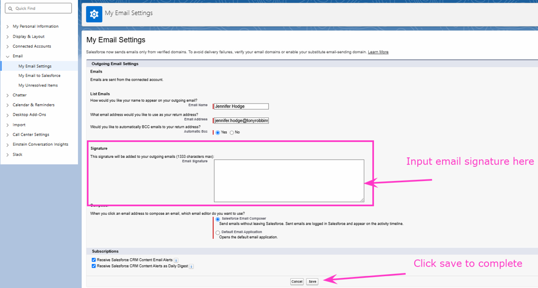Click the Call Center Settings label
The height and width of the screenshot is (288, 538).
31,135
